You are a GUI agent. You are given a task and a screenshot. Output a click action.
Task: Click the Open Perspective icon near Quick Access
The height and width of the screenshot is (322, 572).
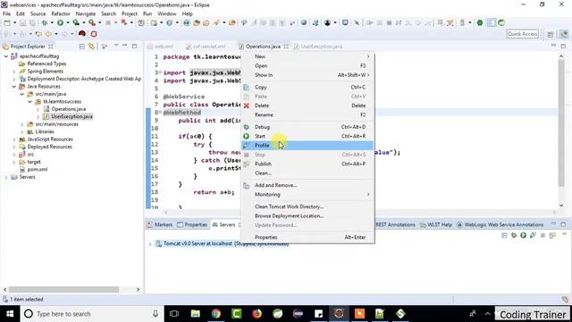tap(551, 34)
